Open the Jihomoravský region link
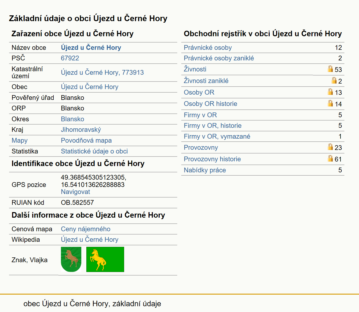Viewport: 359px width, 312px height. pos(81,130)
